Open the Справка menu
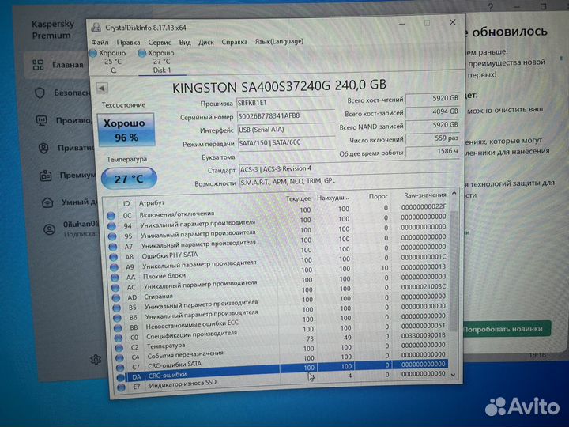The height and width of the screenshot is (427, 569). click(235, 42)
